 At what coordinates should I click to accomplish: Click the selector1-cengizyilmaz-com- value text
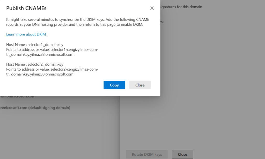74,50
